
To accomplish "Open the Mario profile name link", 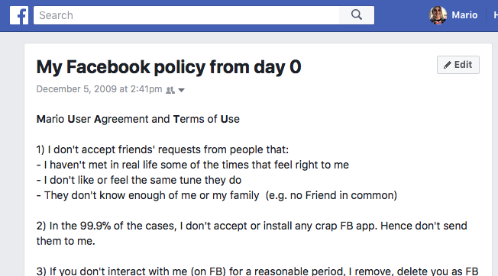I will (x=464, y=15).
